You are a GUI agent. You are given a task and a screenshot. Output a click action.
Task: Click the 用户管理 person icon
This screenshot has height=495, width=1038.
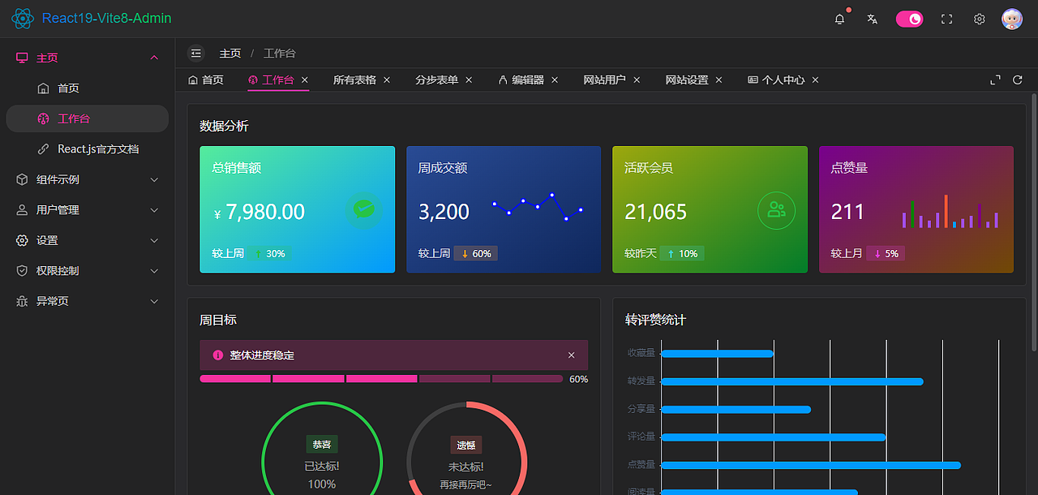pyautogui.click(x=22, y=210)
